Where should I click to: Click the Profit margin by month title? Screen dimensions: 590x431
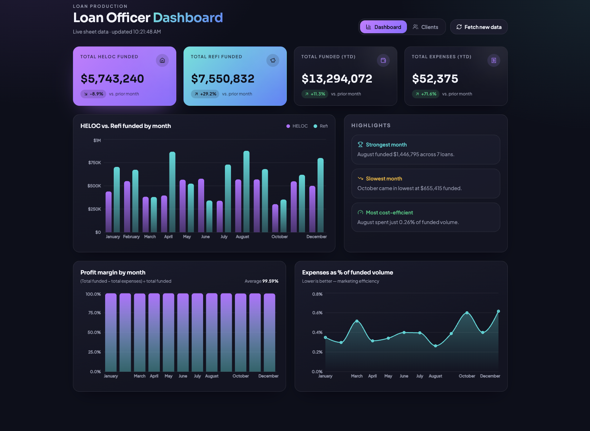pyautogui.click(x=113, y=272)
